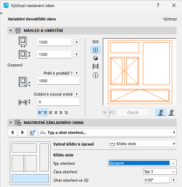182x187 pixels.
Task: Select the third reveal anchor option
Action: [56, 112]
